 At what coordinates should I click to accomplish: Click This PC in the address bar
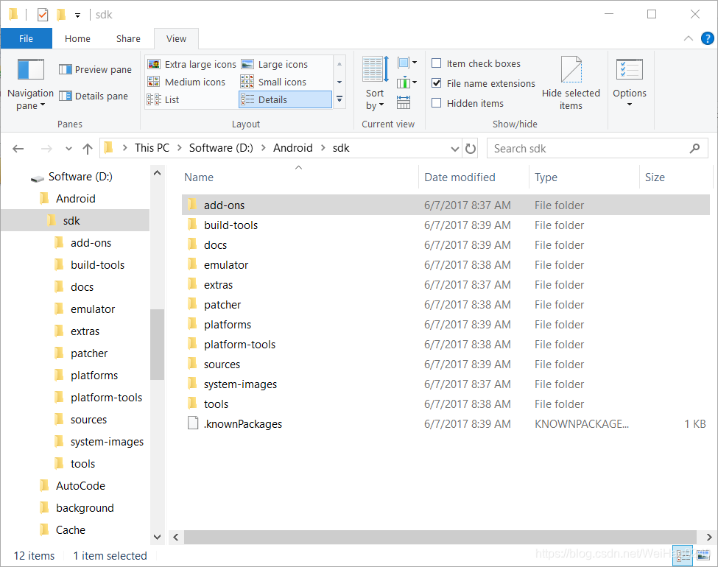152,148
